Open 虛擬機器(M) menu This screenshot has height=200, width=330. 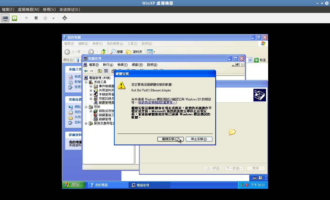coord(28,10)
